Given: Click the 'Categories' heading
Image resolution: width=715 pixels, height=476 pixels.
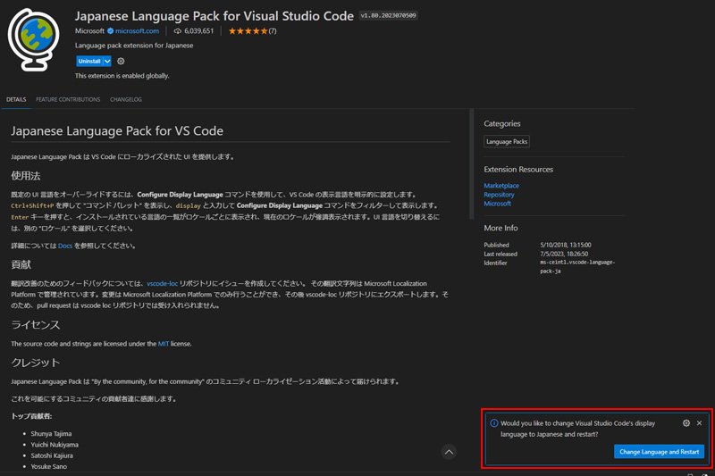Looking at the screenshot, I should coord(502,124).
